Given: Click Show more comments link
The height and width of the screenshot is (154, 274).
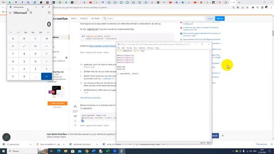Looking at the screenshot, I should click(x=90, y=98).
